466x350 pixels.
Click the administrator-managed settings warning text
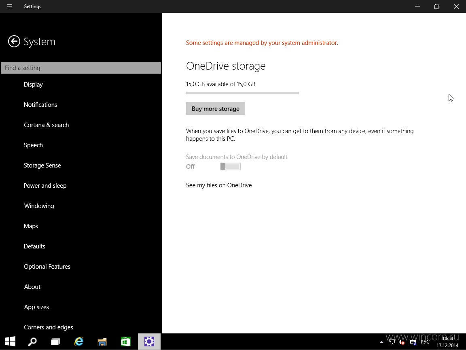coord(262,43)
